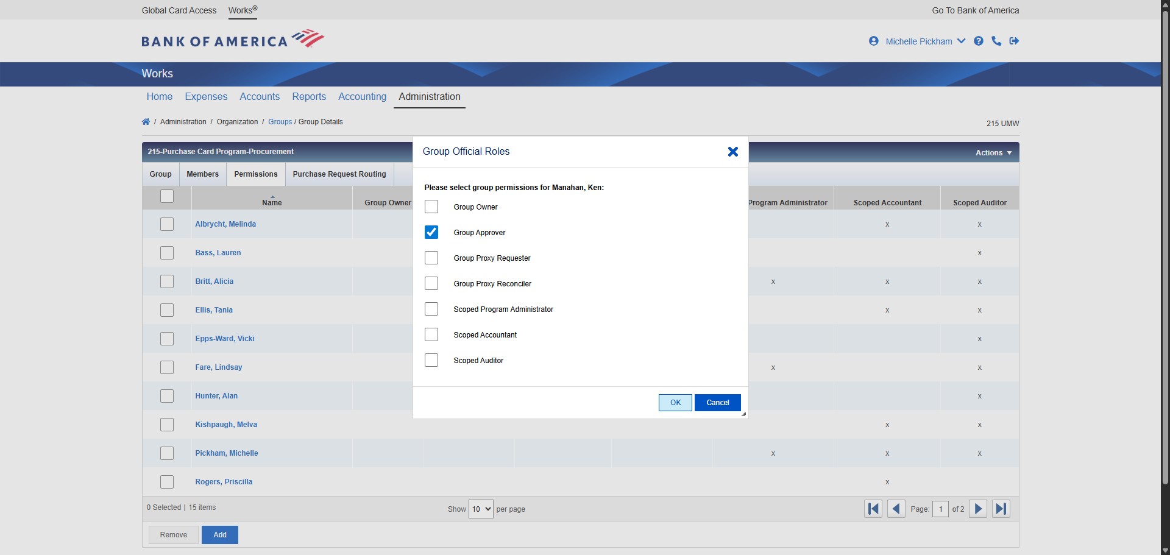Image resolution: width=1170 pixels, height=555 pixels.
Task: Enable the Scoped Auditor permission
Action: tap(431, 361)
